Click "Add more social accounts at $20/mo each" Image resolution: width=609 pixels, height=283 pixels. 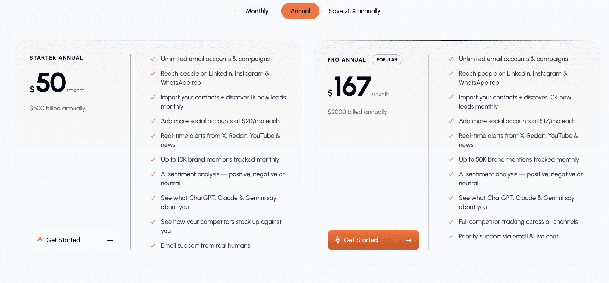click(x=220, y=121)
